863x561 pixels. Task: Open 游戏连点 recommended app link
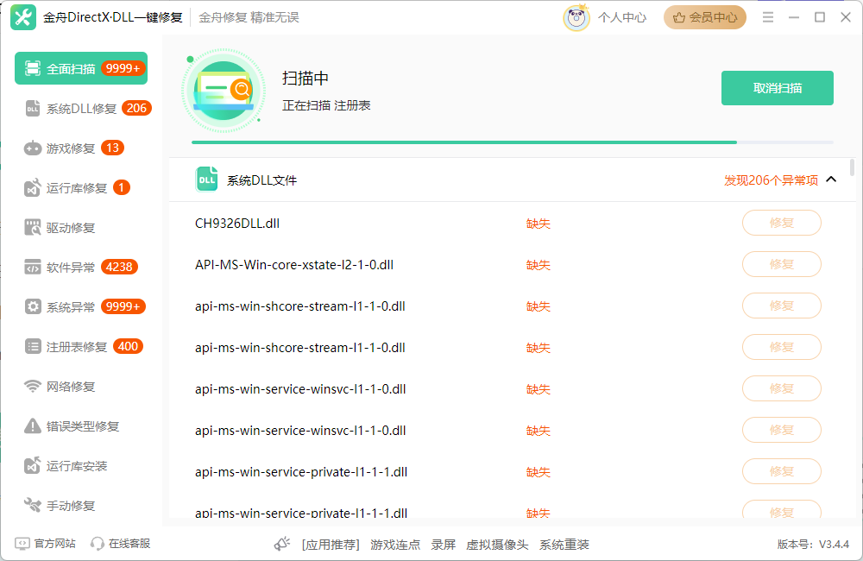(x=395, y=545)
